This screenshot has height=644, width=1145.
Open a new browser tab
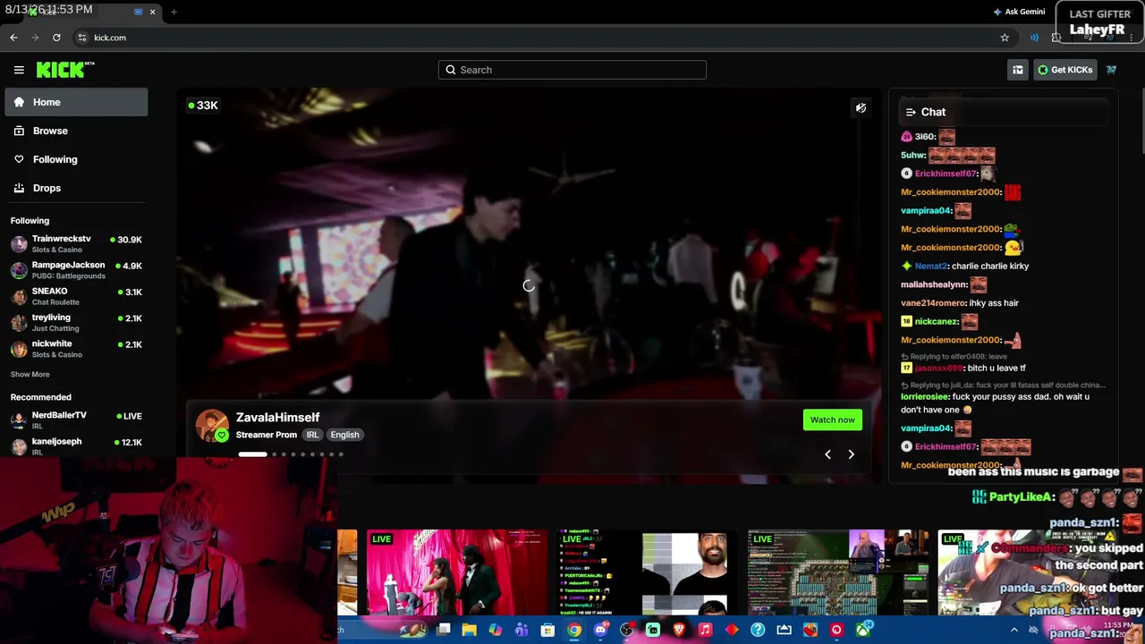tap(174, 12)
